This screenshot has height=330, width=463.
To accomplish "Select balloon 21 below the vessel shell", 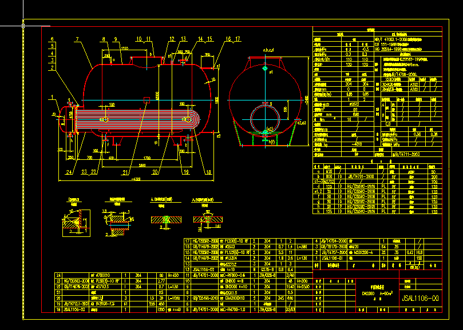I will click(125, 172).
